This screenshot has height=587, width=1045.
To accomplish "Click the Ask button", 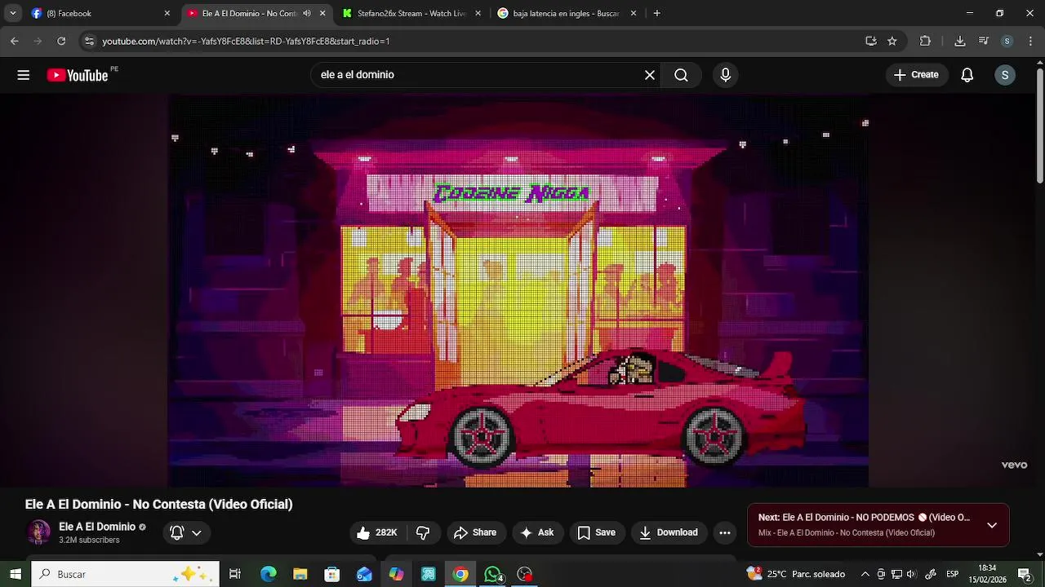I will pyautogui.click(x=538, y=532).
